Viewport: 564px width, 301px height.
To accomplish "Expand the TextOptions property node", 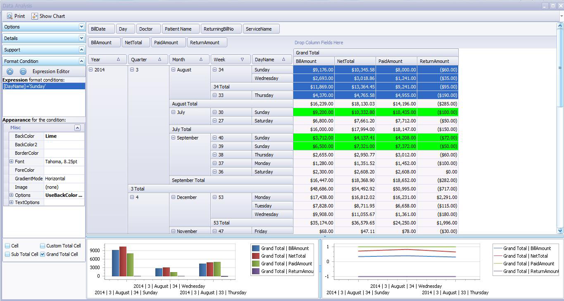I will coord(12,202).
